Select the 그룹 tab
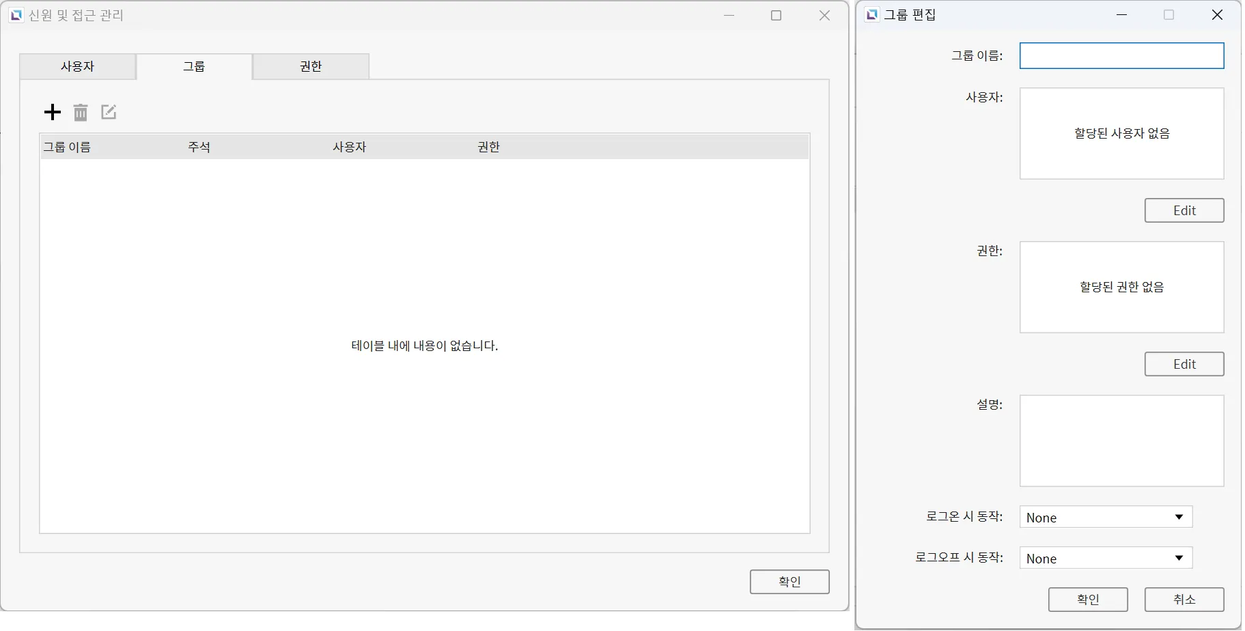Screen dimensions: 1245x631 click(194, 67)
